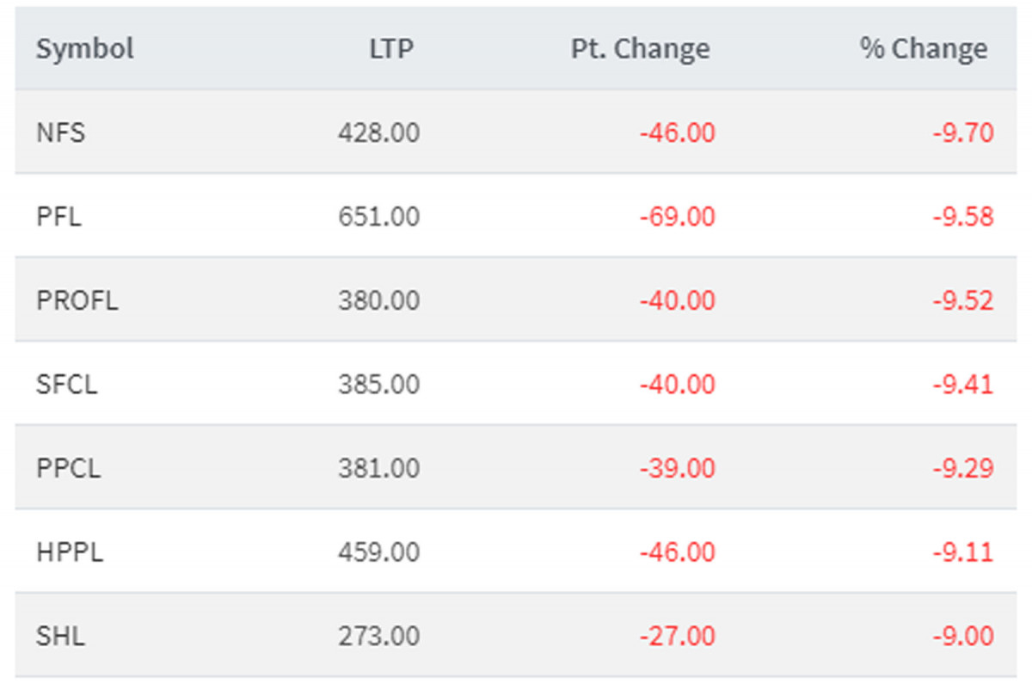
Task: Open the PFL symbol link
Action: [x=58, y=217]
